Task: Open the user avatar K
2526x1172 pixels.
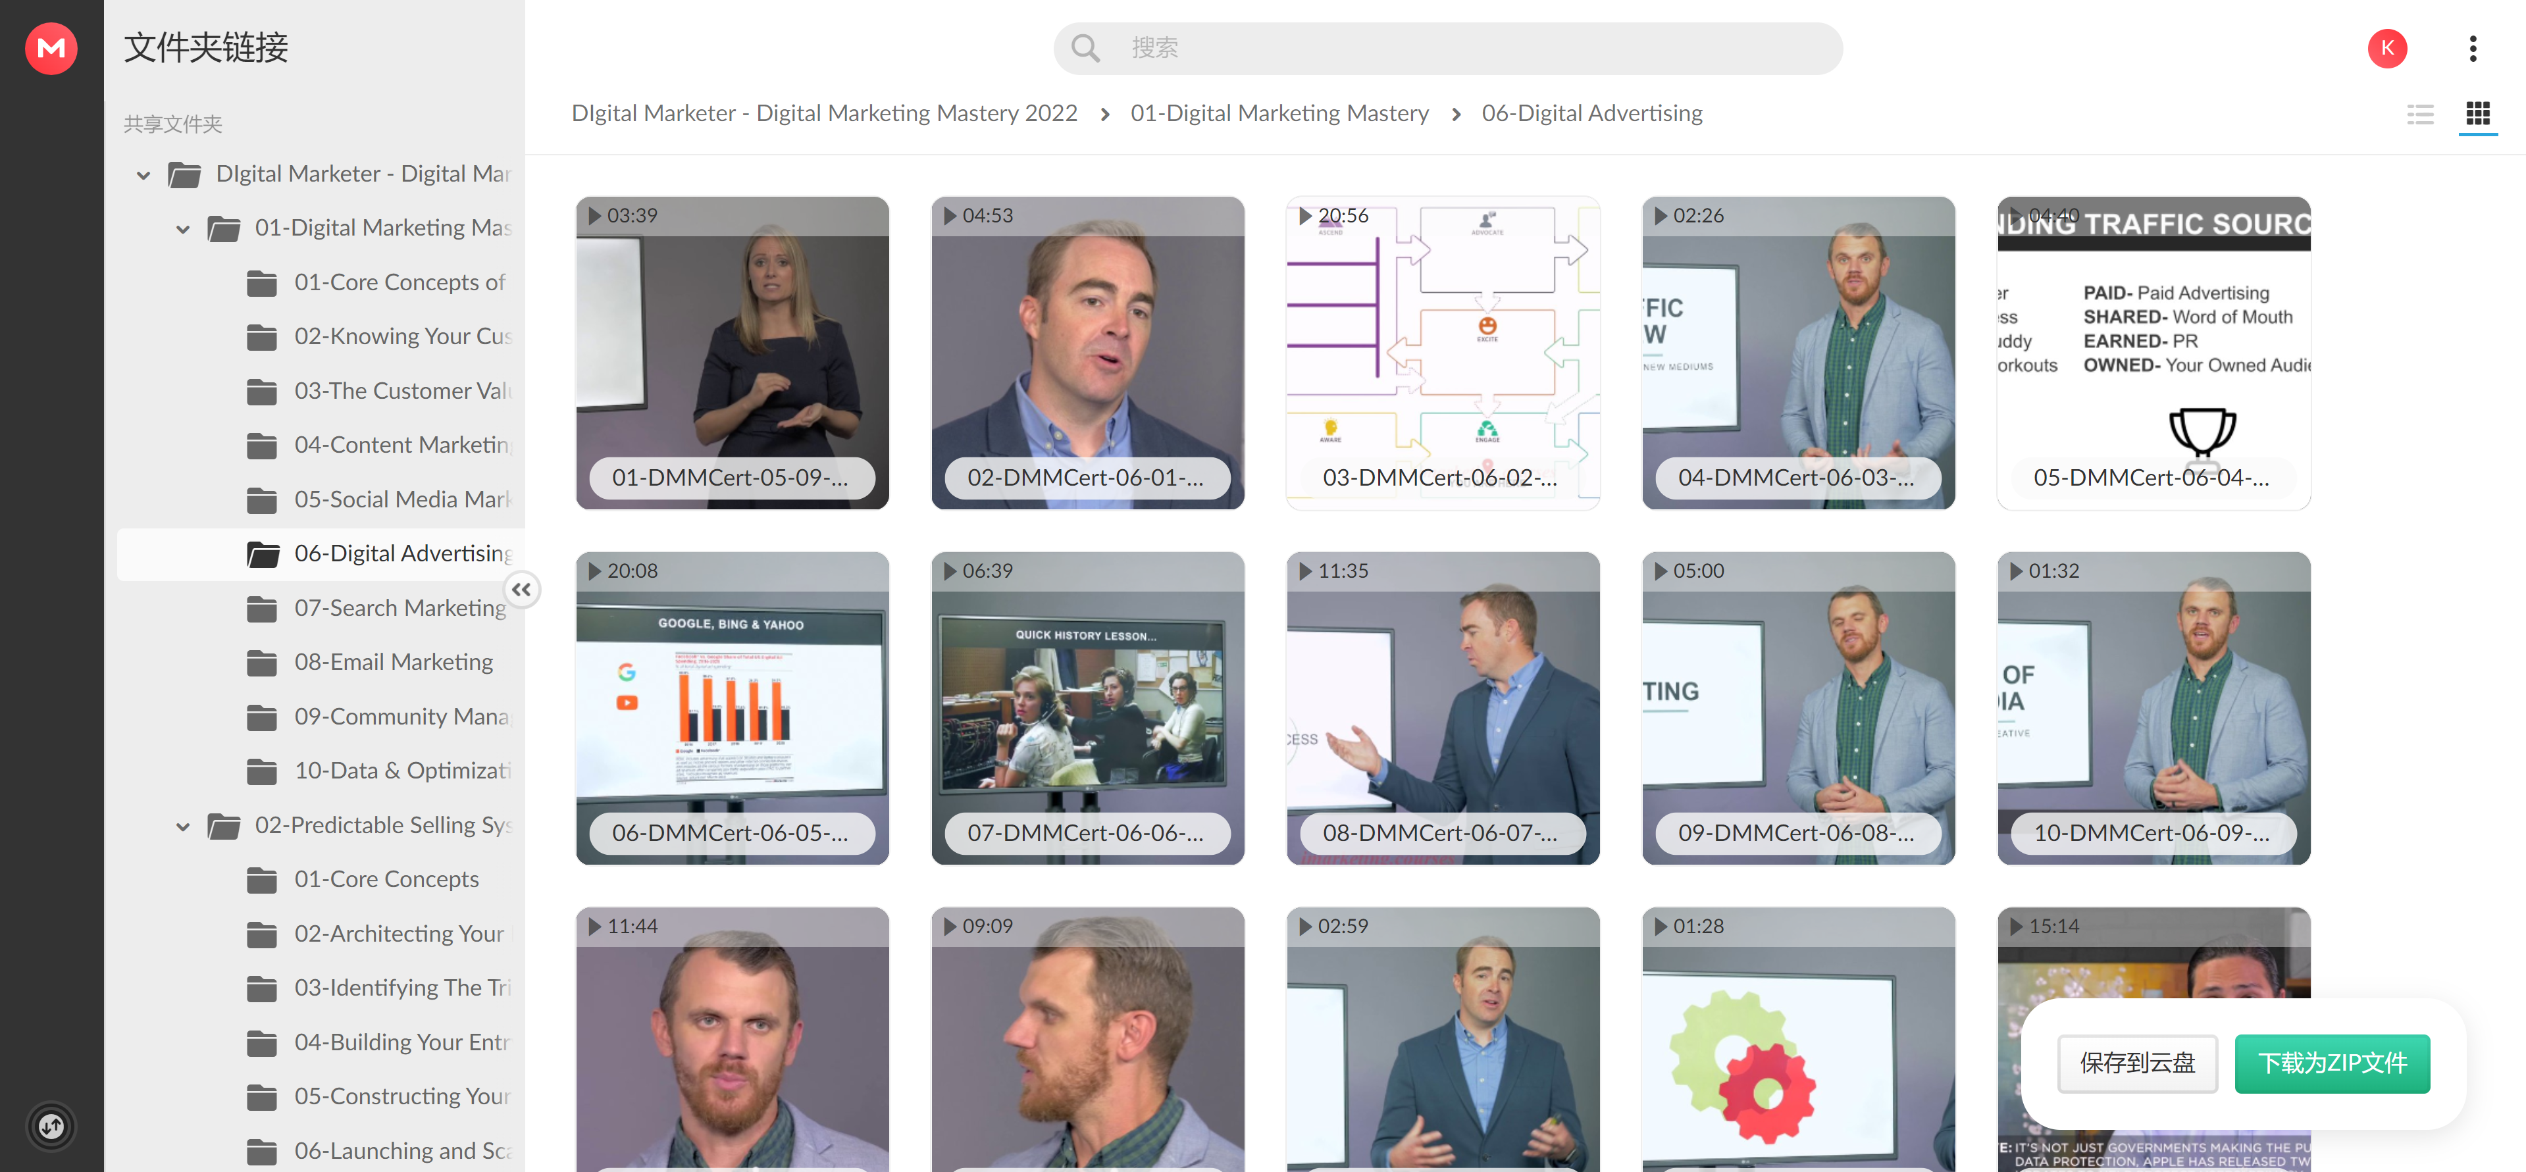Action: (x=2386, y=48)
